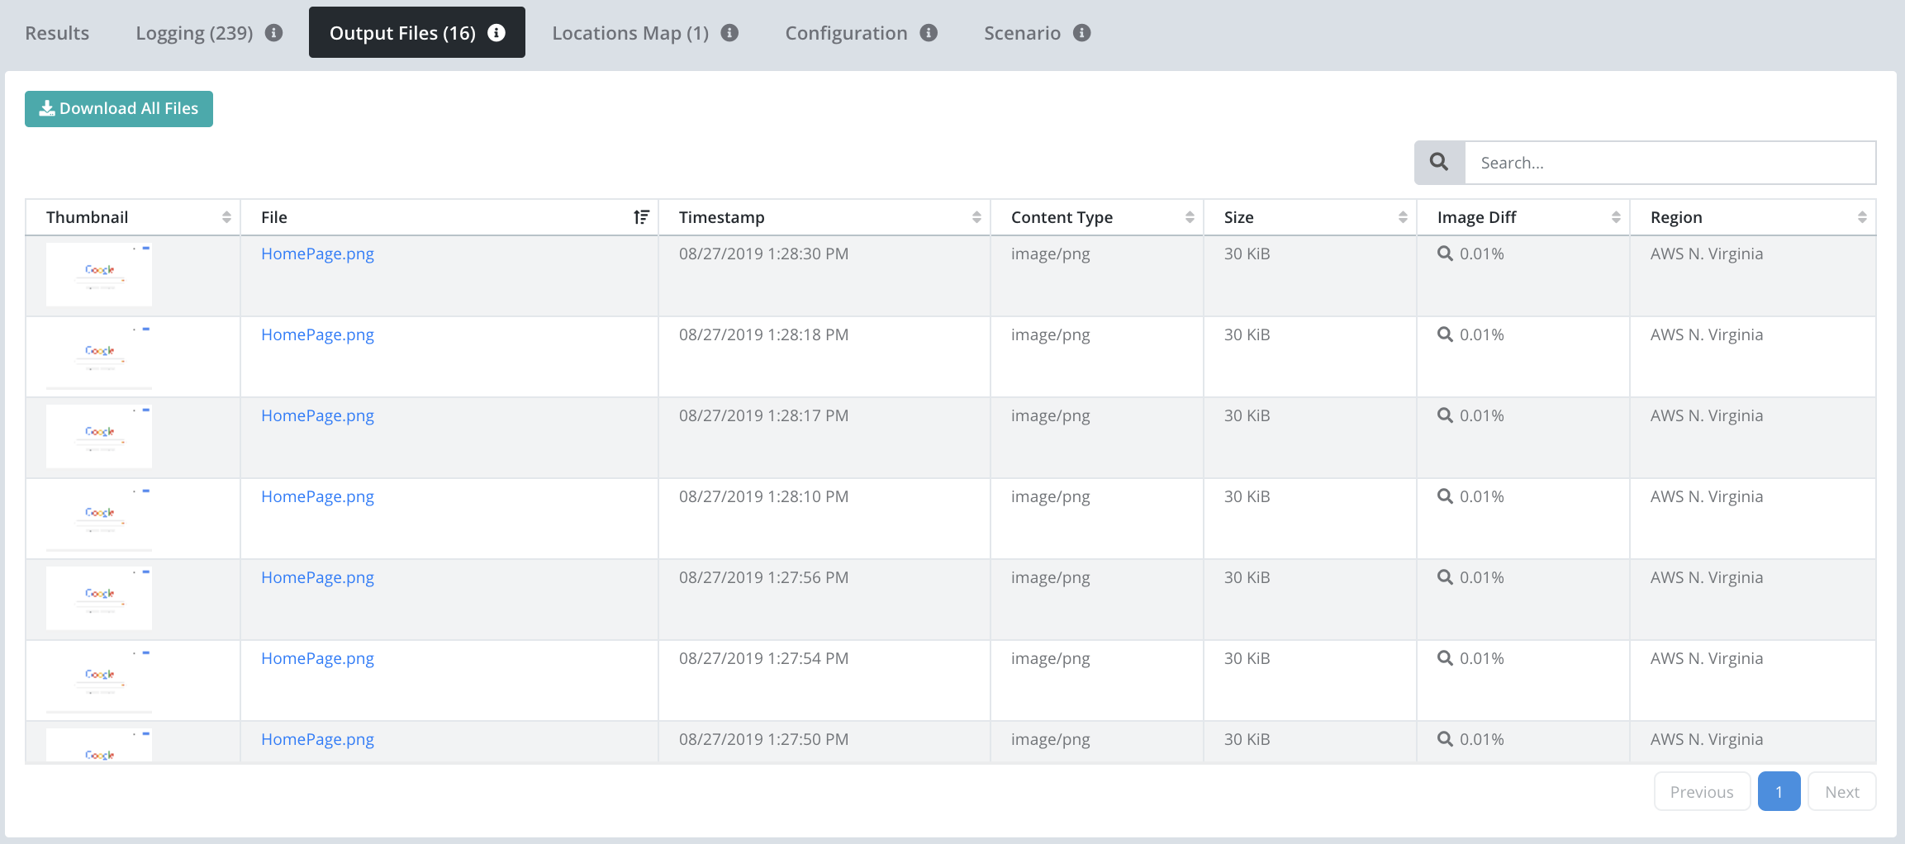This screenshot has height=844, width=1905.
Task: Open the Locations Map (1) tab
Action: click(630, 33)
